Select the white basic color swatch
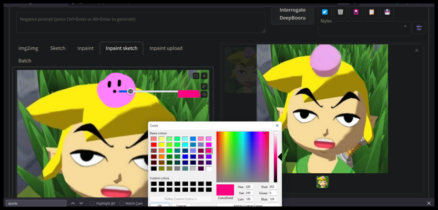 pos(209,169)
